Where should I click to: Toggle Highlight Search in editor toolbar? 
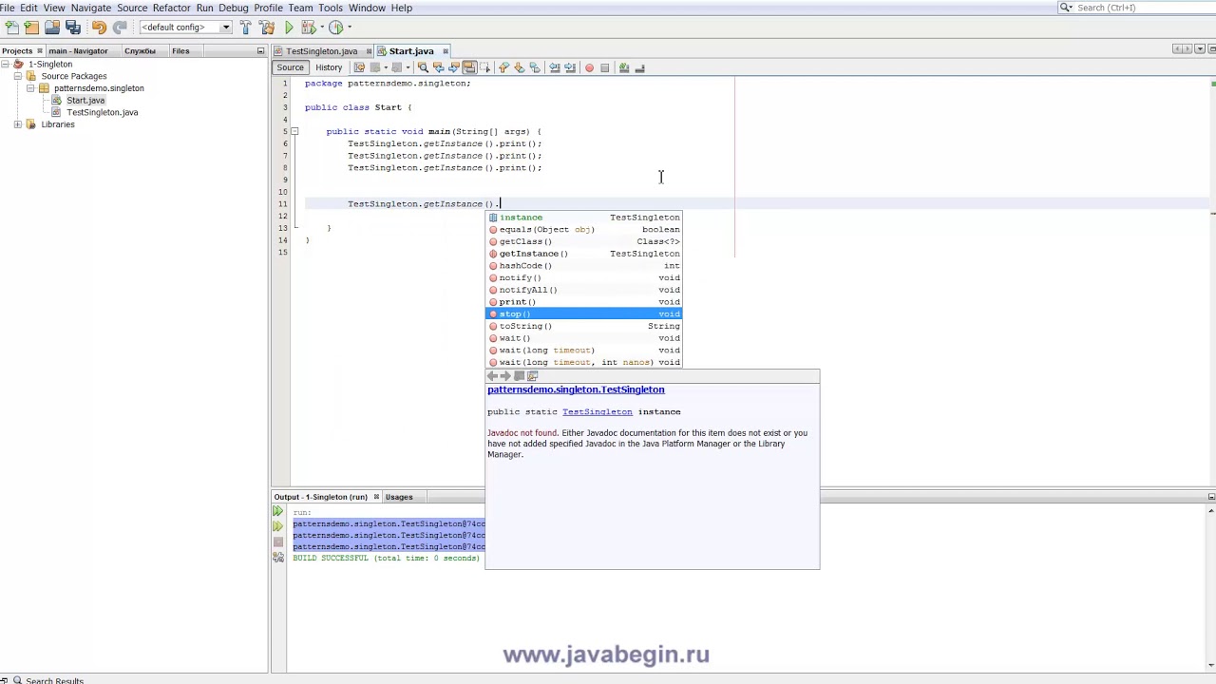469,67
